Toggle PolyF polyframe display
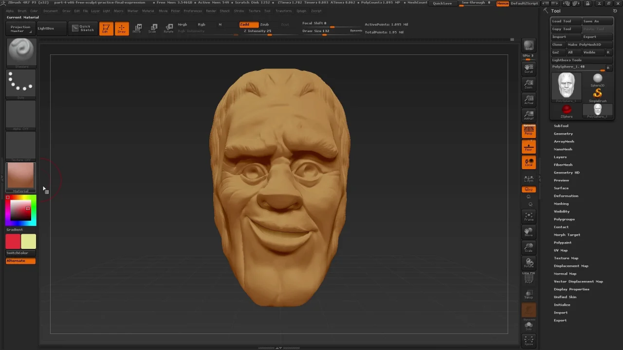623x350 pixels. [x=529, y=278]
